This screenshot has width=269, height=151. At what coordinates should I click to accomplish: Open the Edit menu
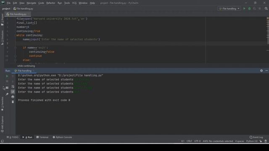15,3
